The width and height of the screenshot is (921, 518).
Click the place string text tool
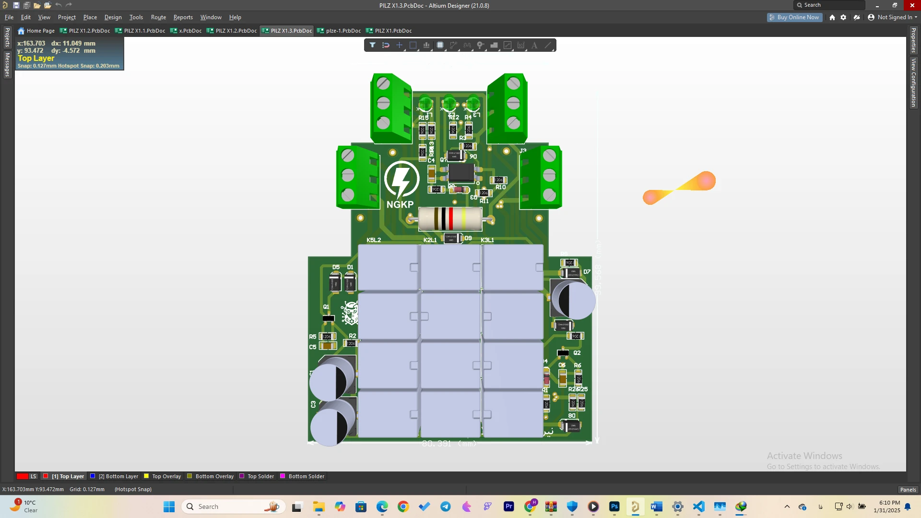[534, 45]
